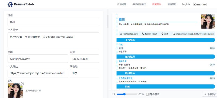Remove the uploaded photo with X icon

[x=22, y=83]
